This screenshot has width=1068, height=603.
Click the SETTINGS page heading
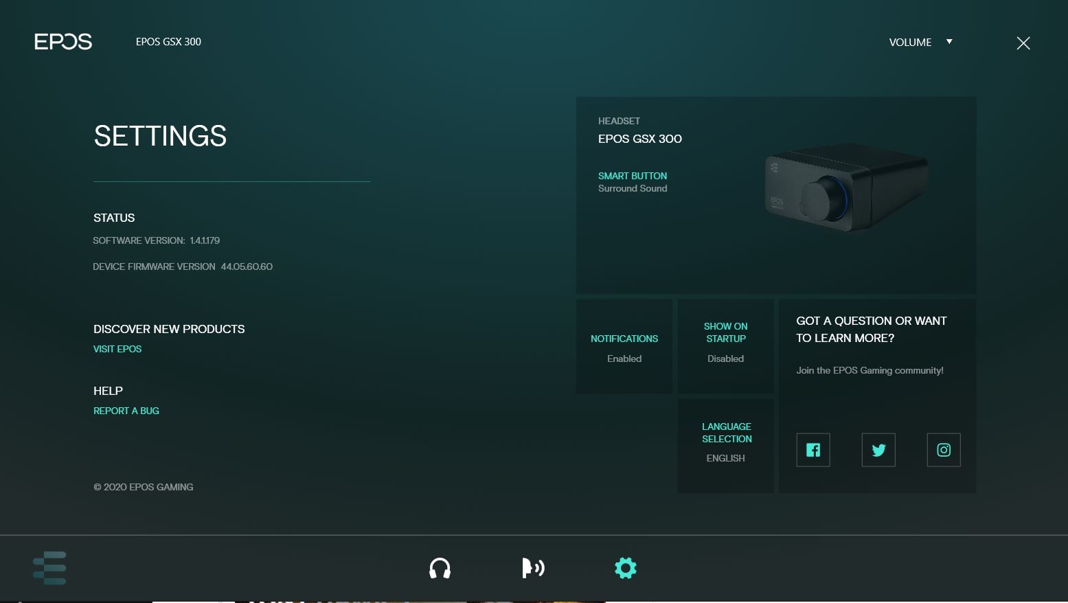pos(160,136)
